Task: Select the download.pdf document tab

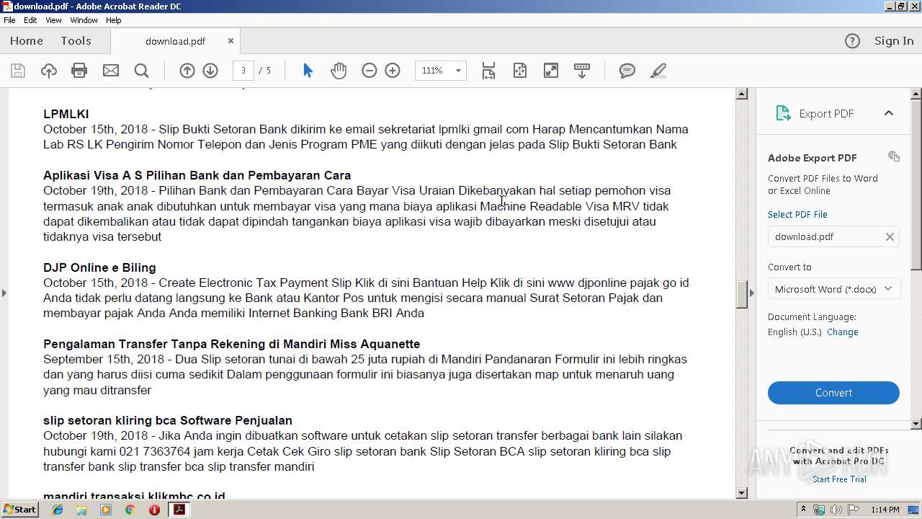Action: pyautogui.click(x=175, y=41)
